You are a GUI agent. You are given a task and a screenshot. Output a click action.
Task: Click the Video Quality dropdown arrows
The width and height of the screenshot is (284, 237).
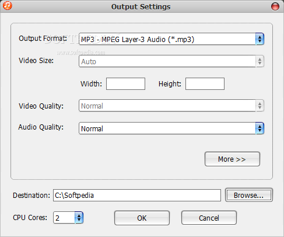point(260,106)
